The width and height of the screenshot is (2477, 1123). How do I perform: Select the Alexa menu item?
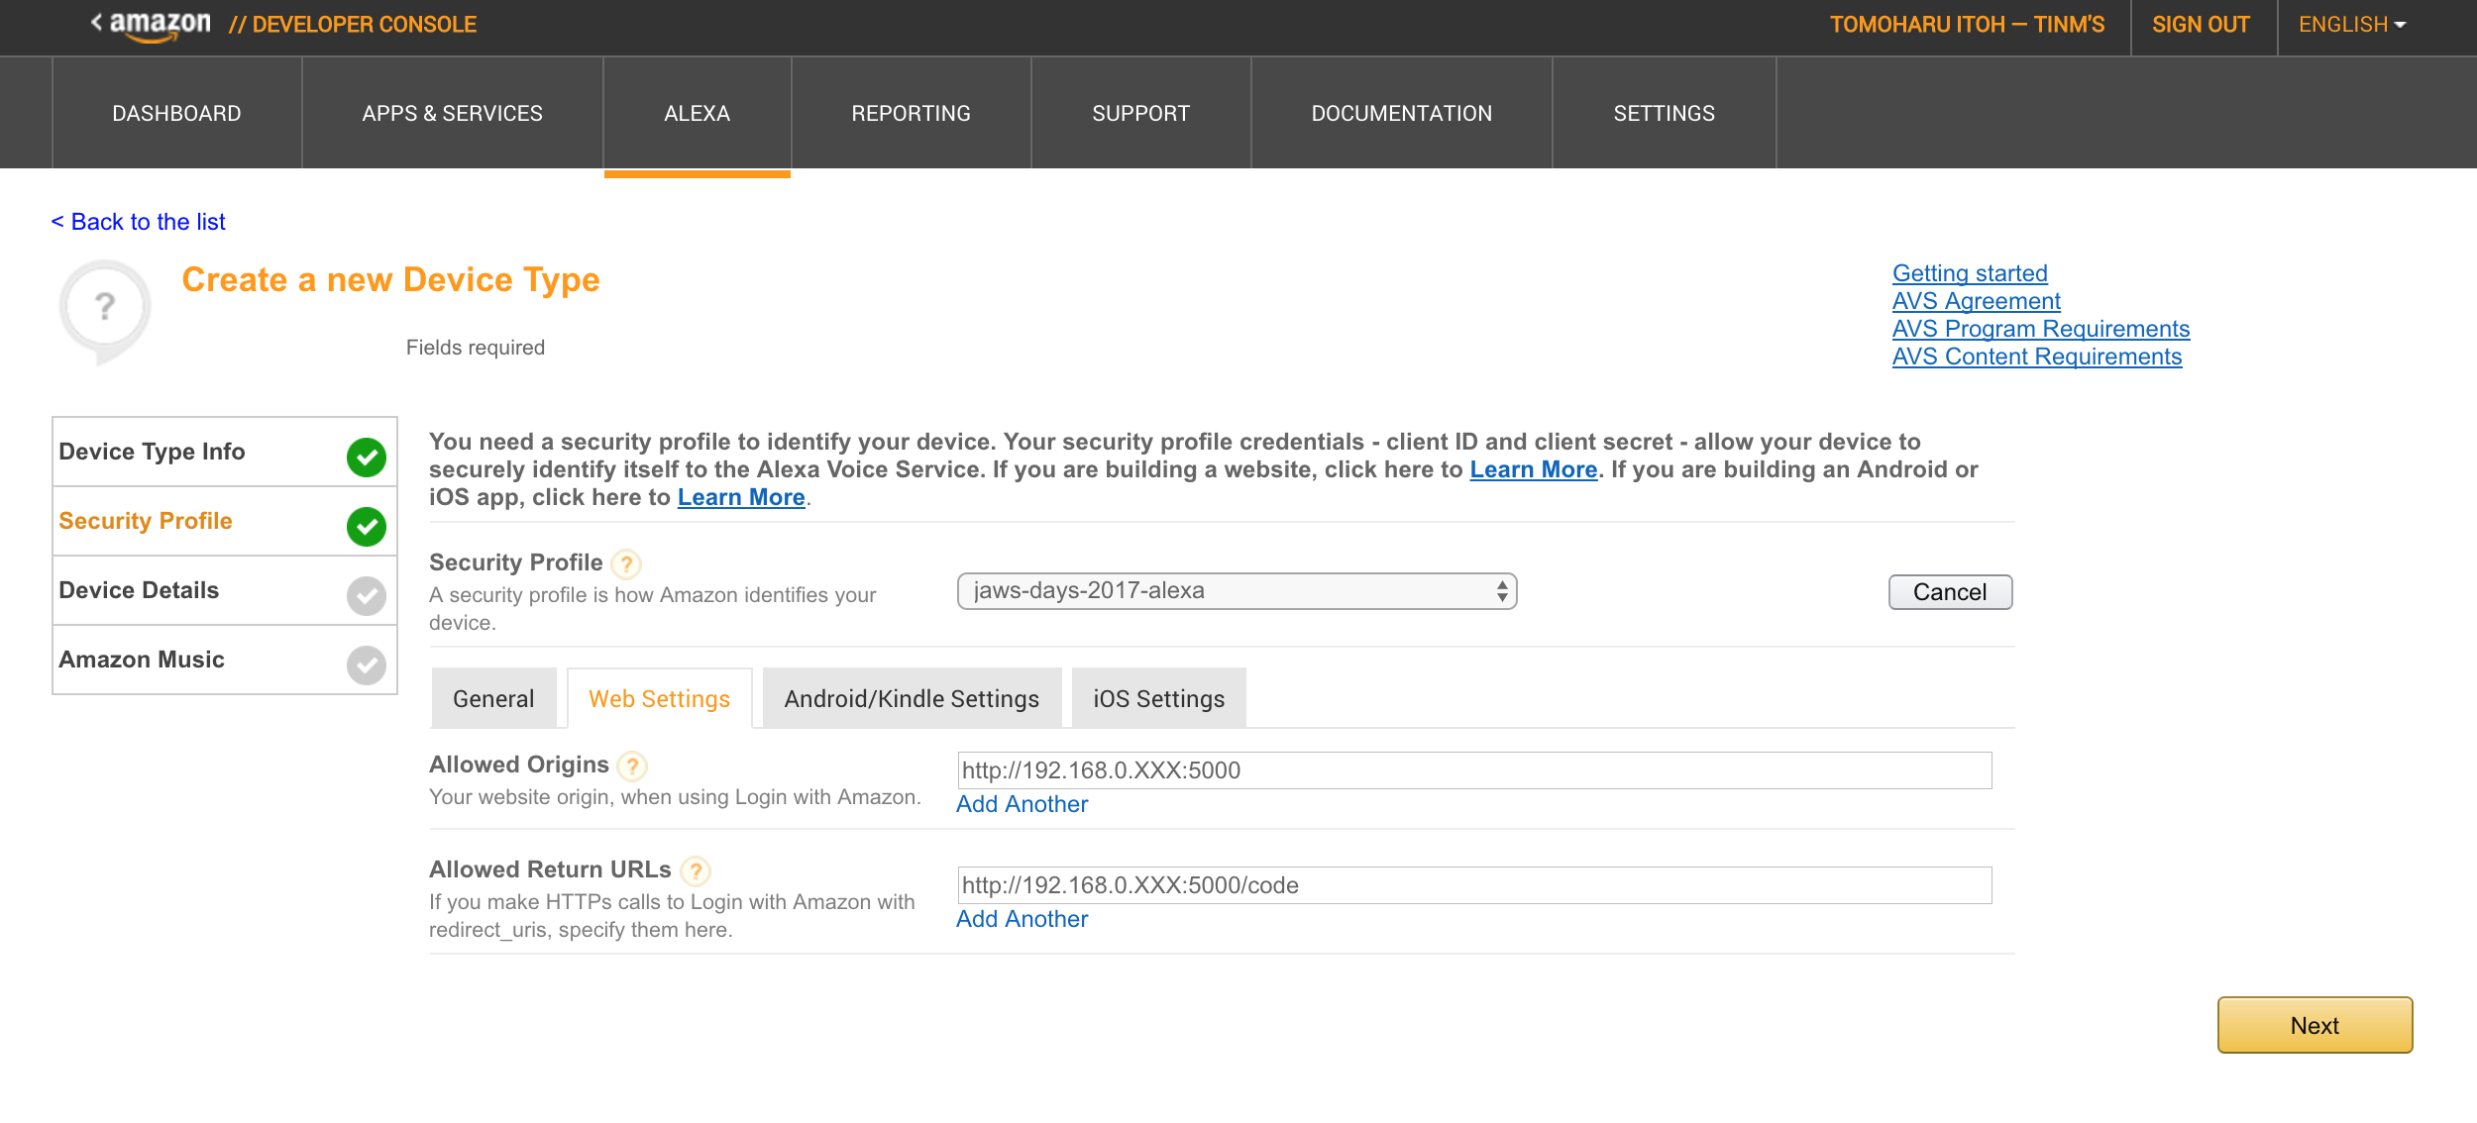tap(697, 113)
